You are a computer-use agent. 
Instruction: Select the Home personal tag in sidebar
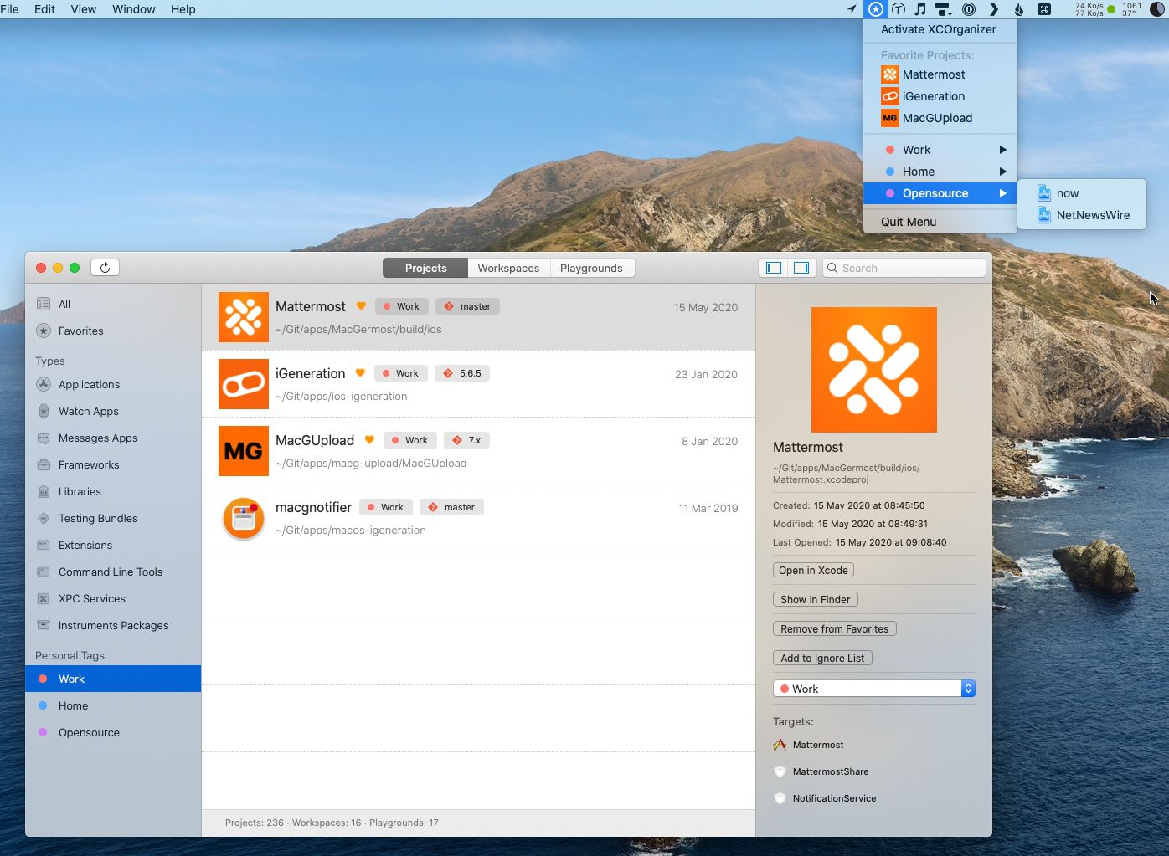[113, 705]
